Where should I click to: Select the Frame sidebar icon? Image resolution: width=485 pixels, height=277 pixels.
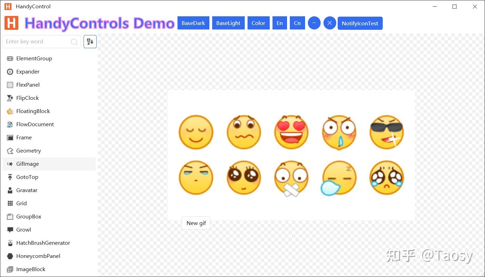pyautogui.click(x=10, y=138)
